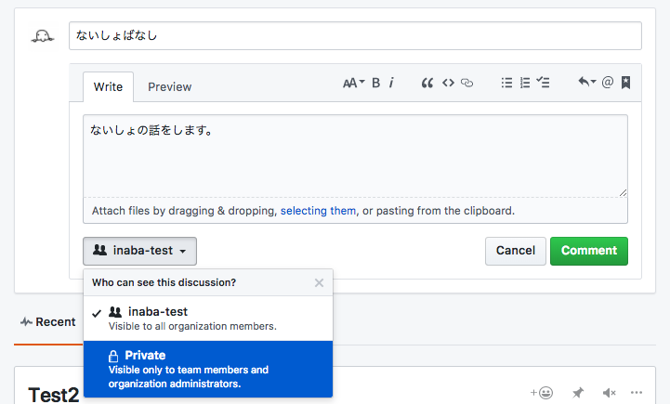This screenshot has height=404, width=670.
Task: Add a hyperlink
Action: tap(467, 83)
